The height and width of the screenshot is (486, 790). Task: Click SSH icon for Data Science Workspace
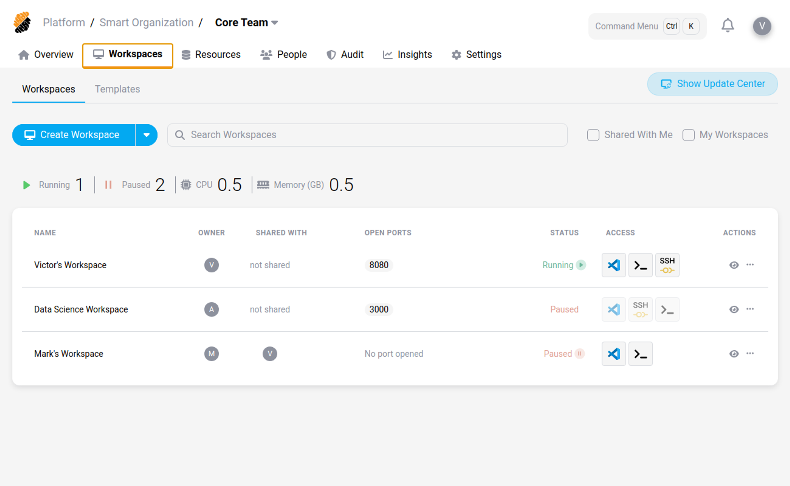(640, 309)
